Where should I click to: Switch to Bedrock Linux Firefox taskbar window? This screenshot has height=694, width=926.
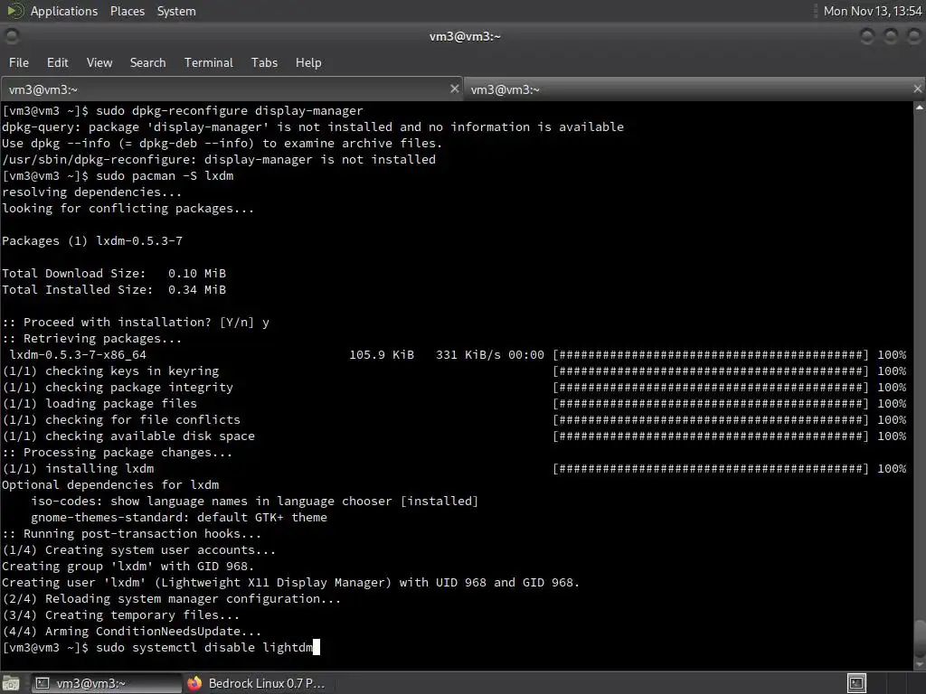pos(255,683)
